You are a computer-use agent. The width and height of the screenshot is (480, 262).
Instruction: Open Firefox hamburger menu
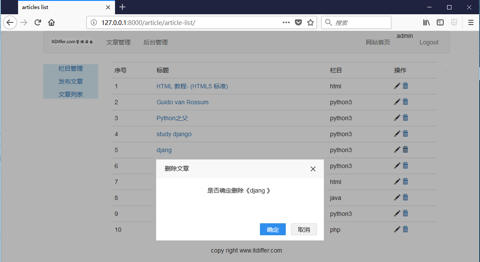[471, 22]
